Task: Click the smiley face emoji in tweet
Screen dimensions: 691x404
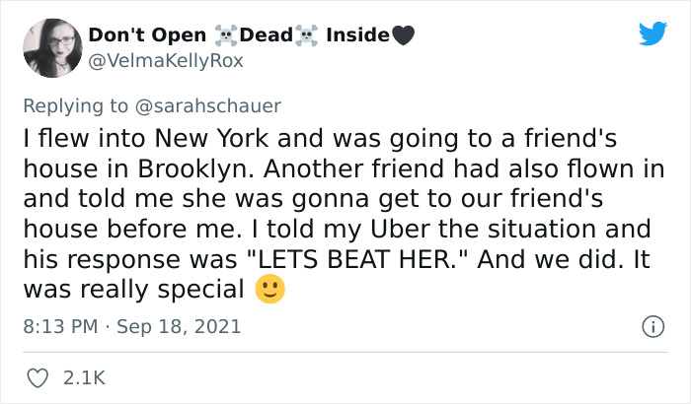Action: tap(267, 291)
